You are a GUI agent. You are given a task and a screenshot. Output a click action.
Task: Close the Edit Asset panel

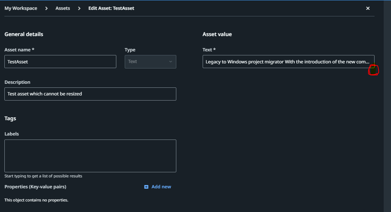pos(368,8)
